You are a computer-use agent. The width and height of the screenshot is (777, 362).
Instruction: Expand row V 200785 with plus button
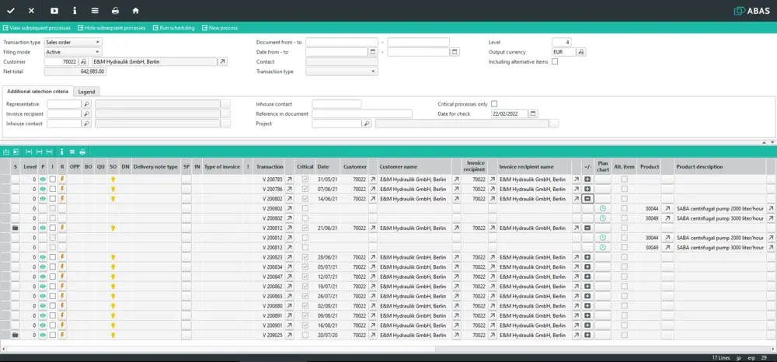587,179
